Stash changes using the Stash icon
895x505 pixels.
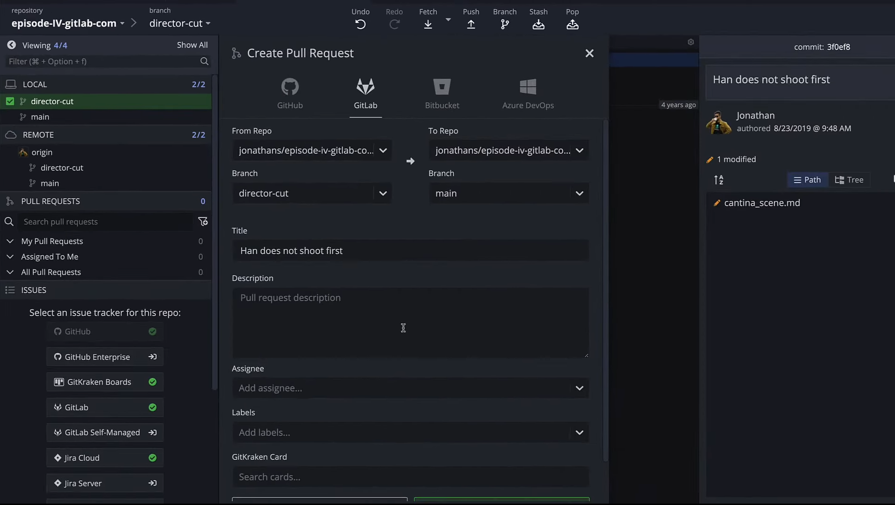point(538,24)
